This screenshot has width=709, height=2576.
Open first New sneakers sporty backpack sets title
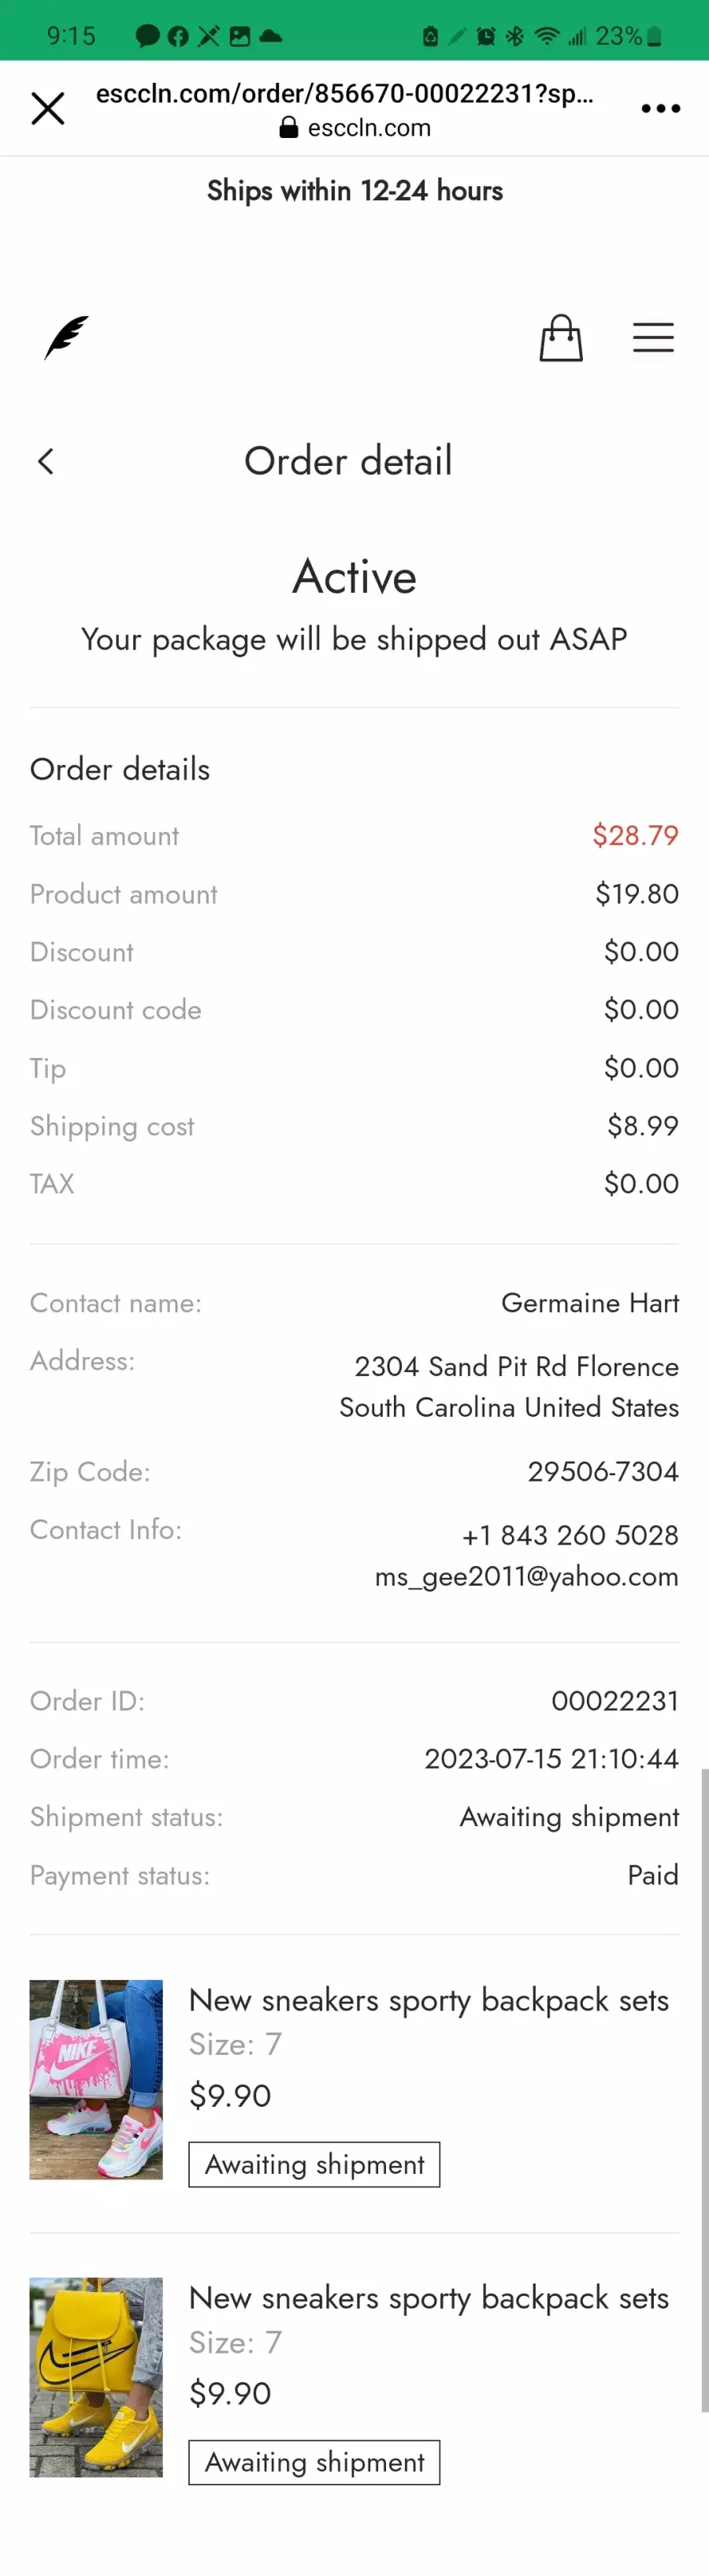pyautogui.click(x=429, y=2000)
